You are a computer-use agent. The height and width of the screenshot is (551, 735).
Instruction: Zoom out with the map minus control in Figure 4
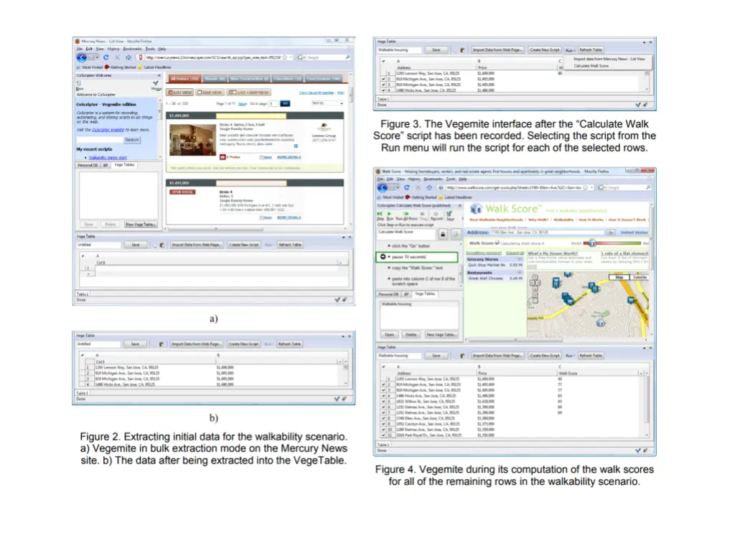coord(535,301)
